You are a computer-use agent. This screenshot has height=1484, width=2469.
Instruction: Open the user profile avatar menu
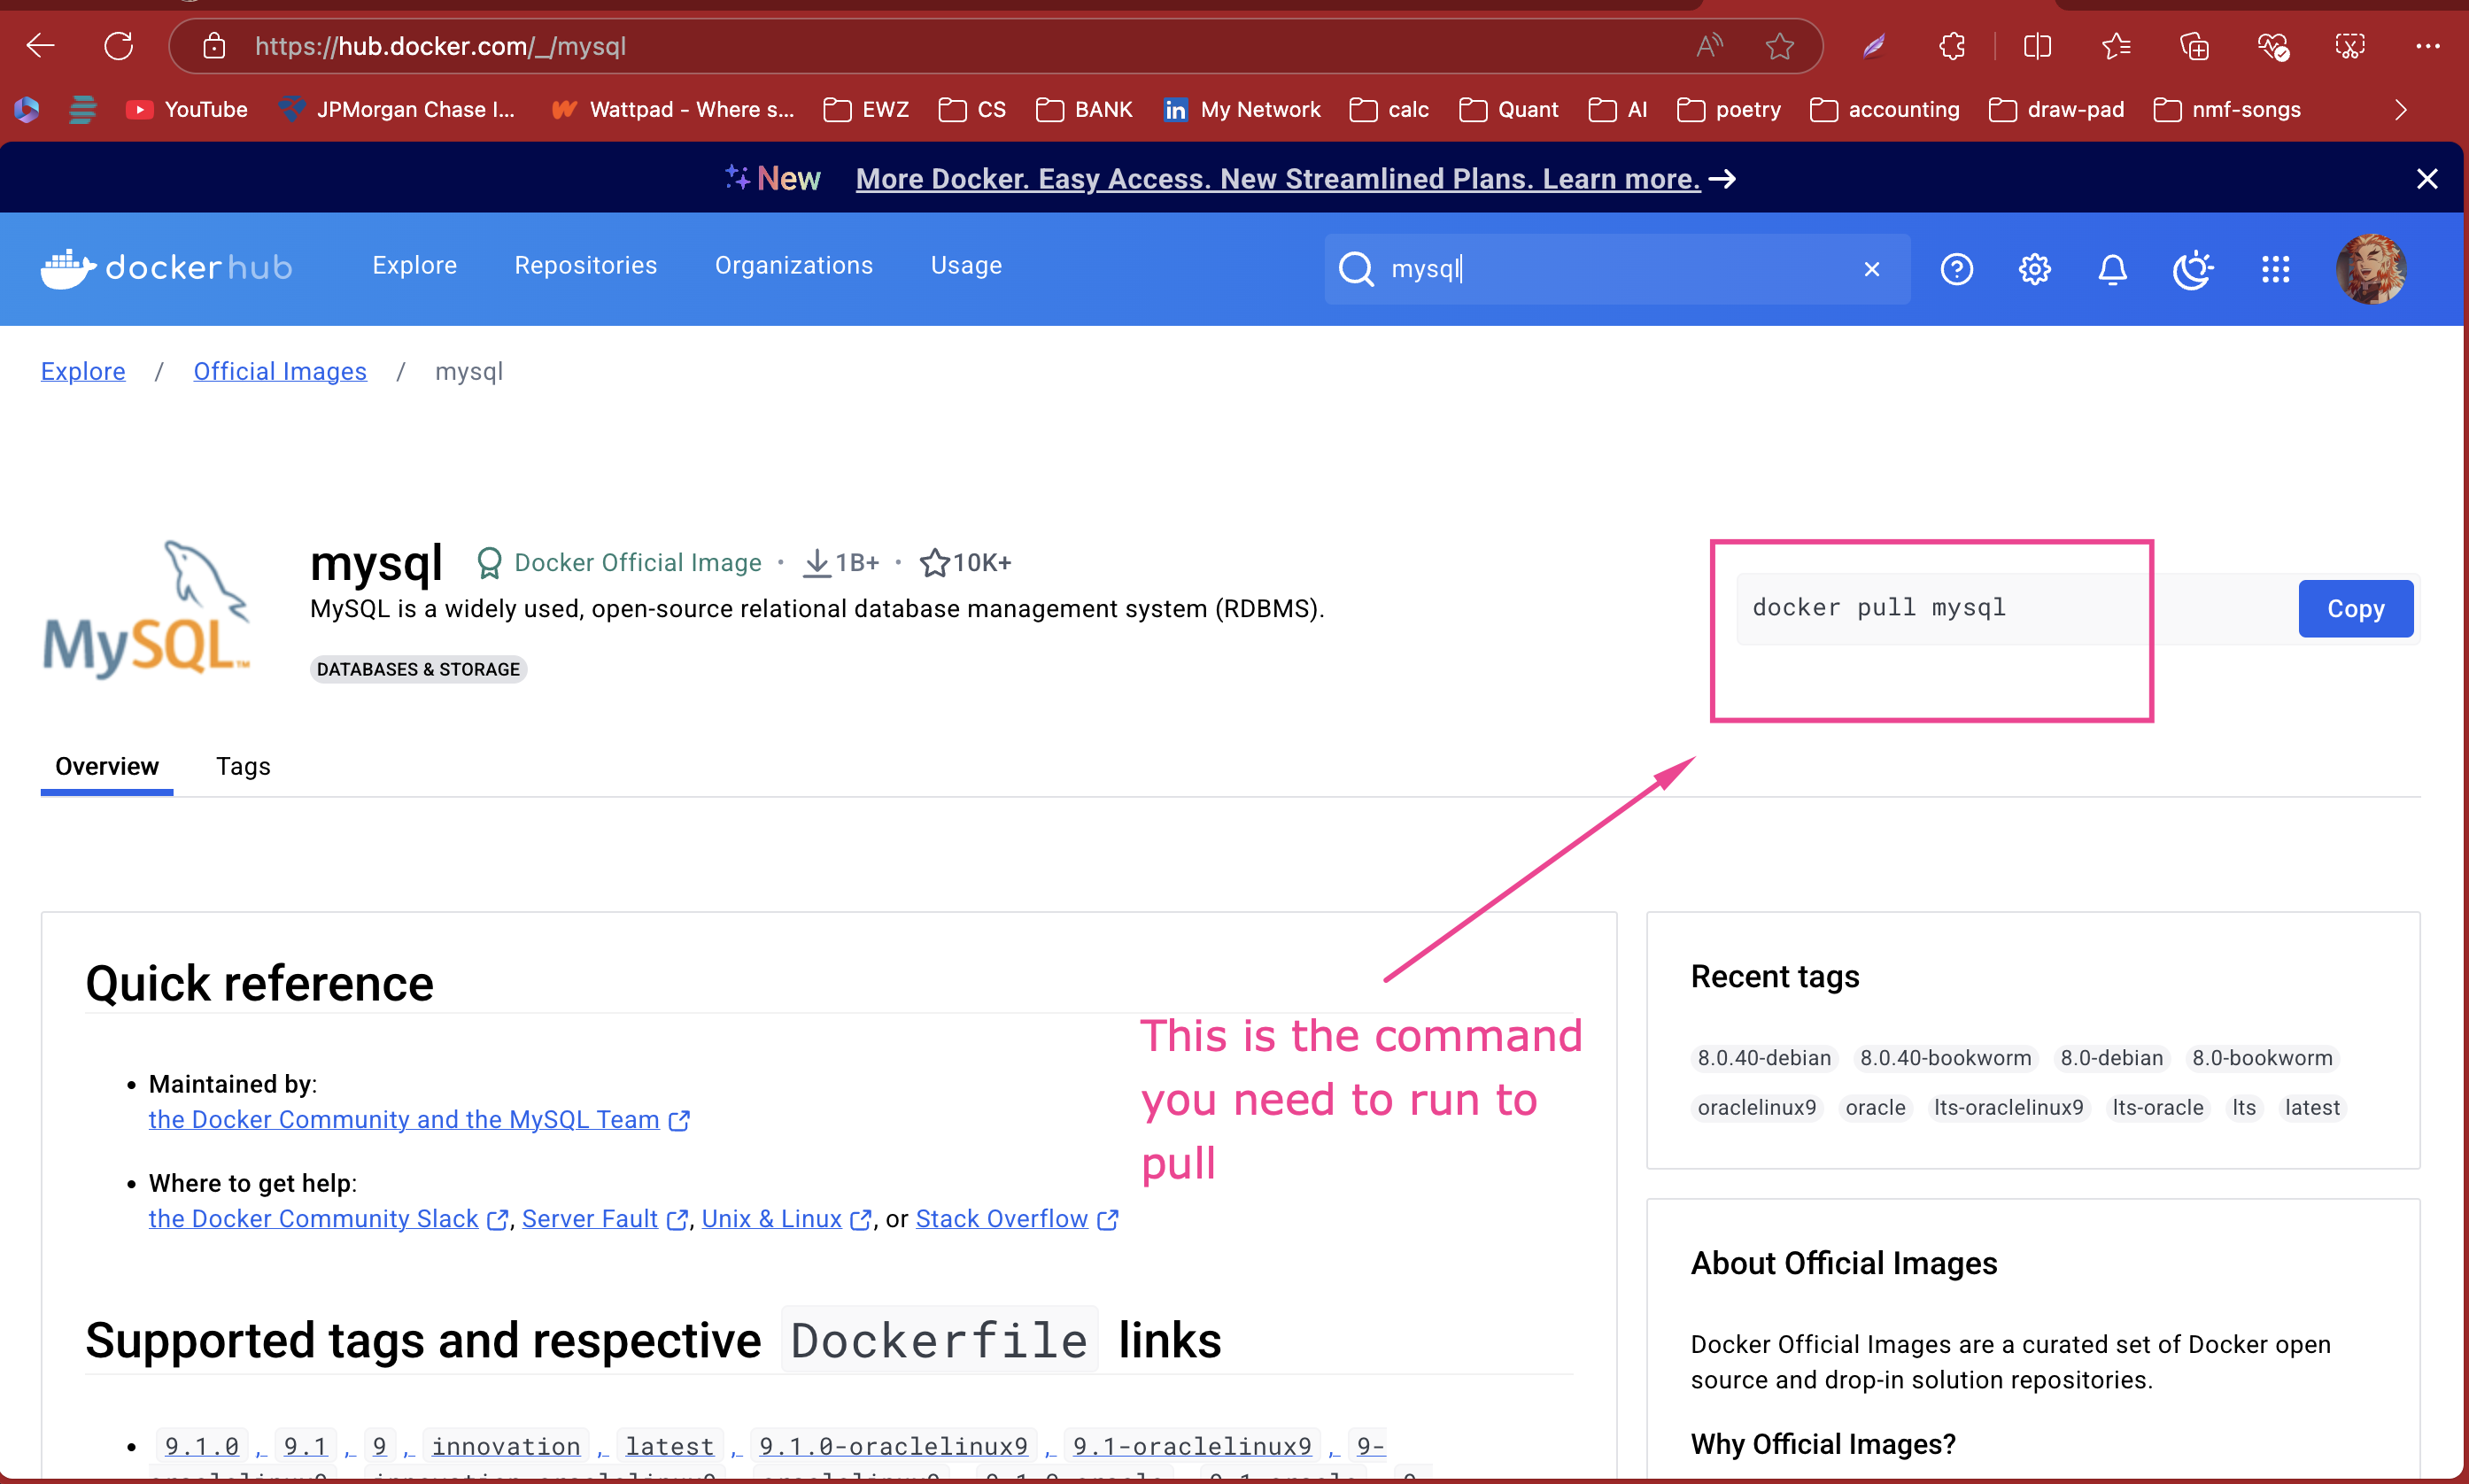[x=2370, y=269]
